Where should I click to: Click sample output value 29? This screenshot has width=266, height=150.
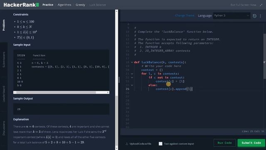(x=19, y=109)
